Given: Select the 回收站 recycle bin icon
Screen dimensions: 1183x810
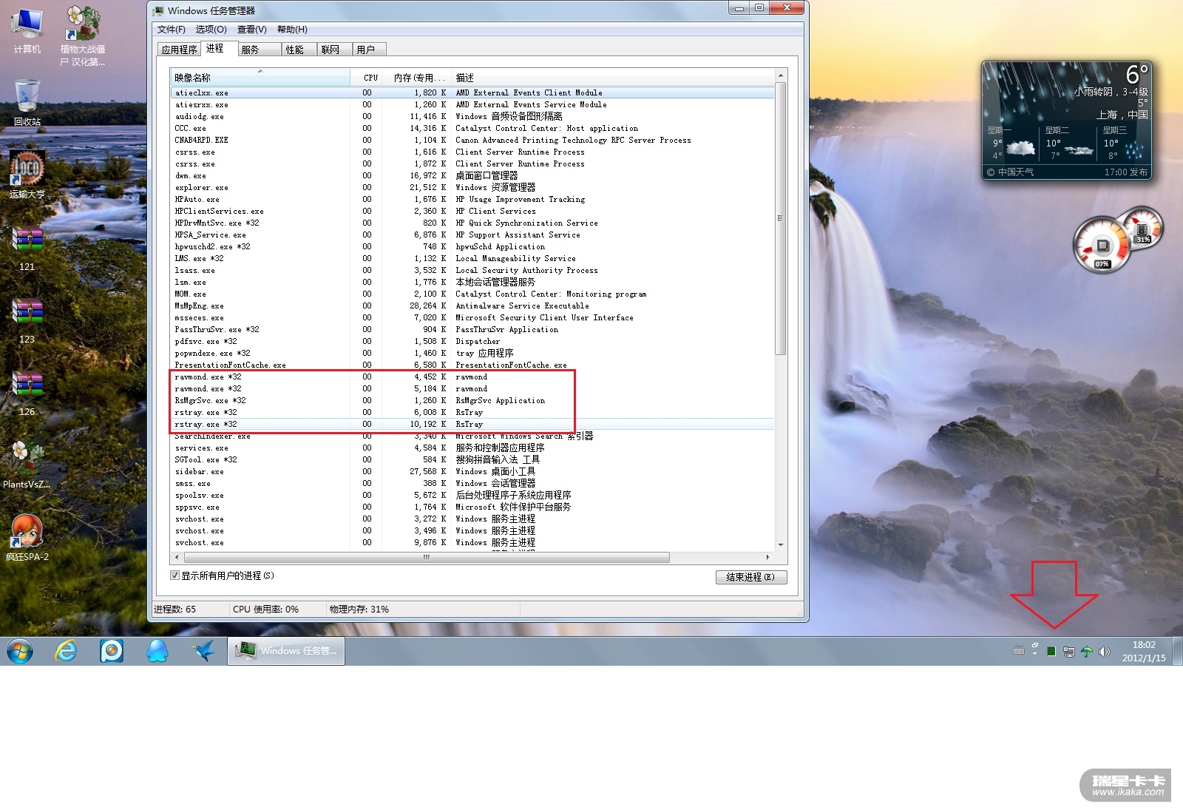Looking at the screenshot, I should coord(27,102).
